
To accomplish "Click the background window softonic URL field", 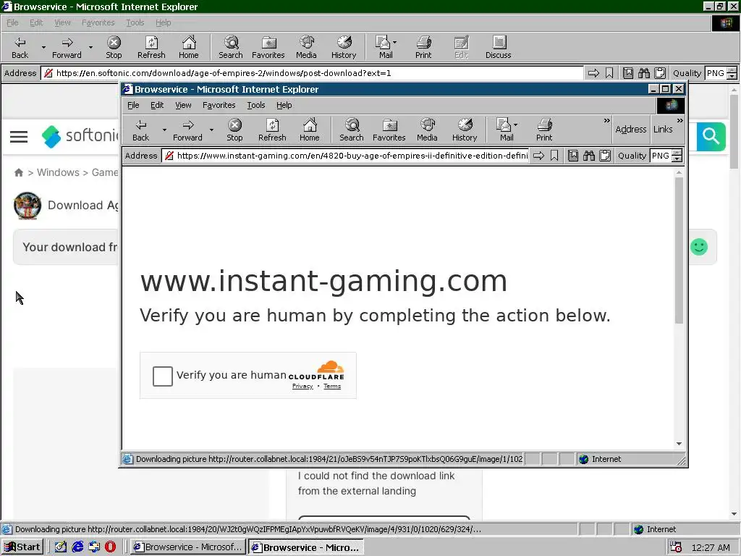I will (313, 73).
